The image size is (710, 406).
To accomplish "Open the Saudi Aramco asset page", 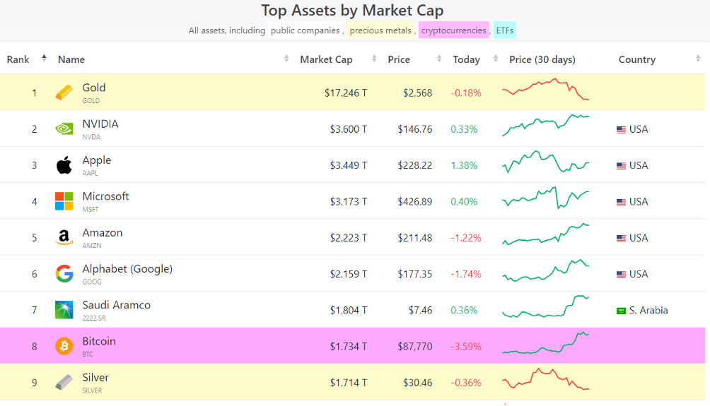I will coord(116,305).
